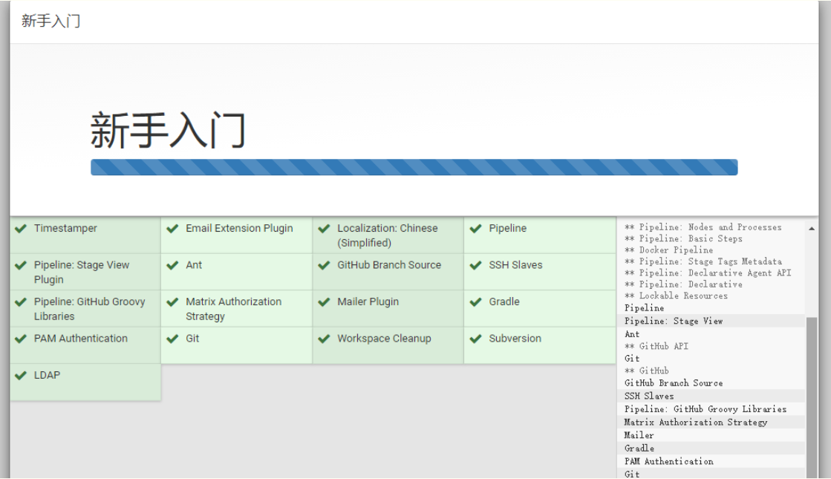831x479 pixels.
Task: Click log line Pipeline: Declarative Agent API
Action: click(x=708, y=273)
